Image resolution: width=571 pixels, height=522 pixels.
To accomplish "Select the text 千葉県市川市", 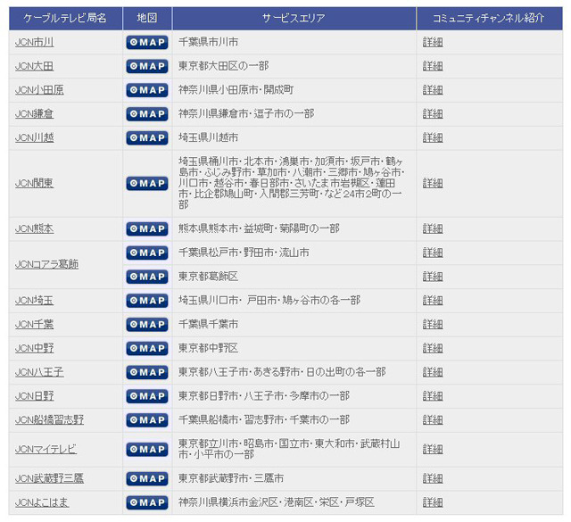I will (x=208, y=42).
